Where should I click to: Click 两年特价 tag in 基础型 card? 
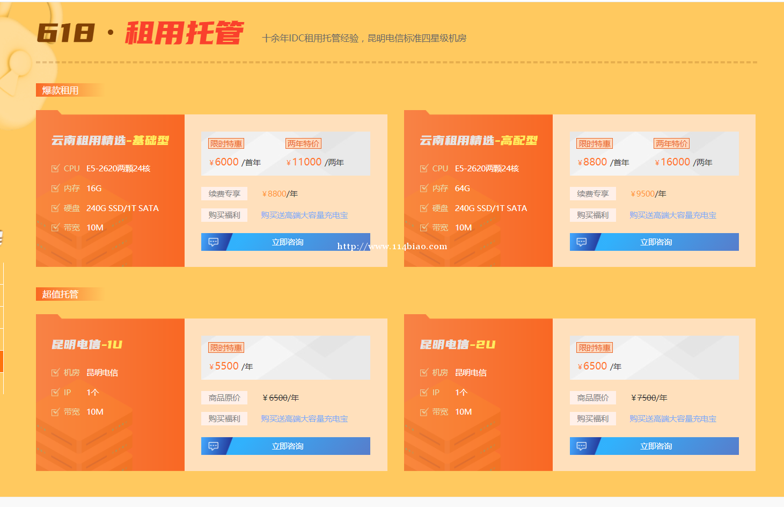(303, 144)
